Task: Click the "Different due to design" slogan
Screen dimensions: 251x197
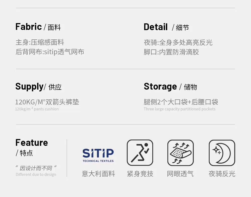Action: (36, 174)
